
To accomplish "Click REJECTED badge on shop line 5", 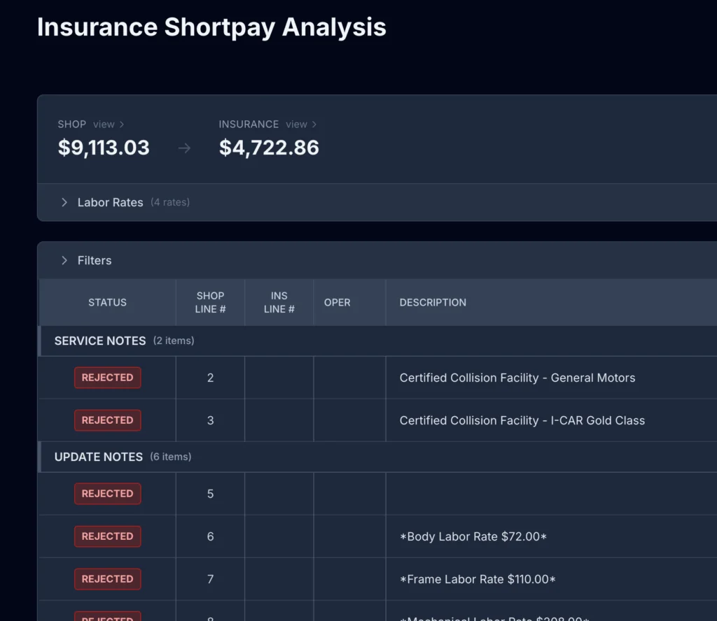I will click(x=107, y=494).
